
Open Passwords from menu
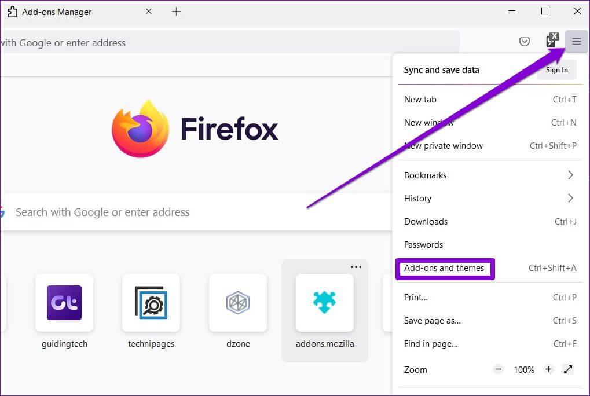tap(490, 245)
